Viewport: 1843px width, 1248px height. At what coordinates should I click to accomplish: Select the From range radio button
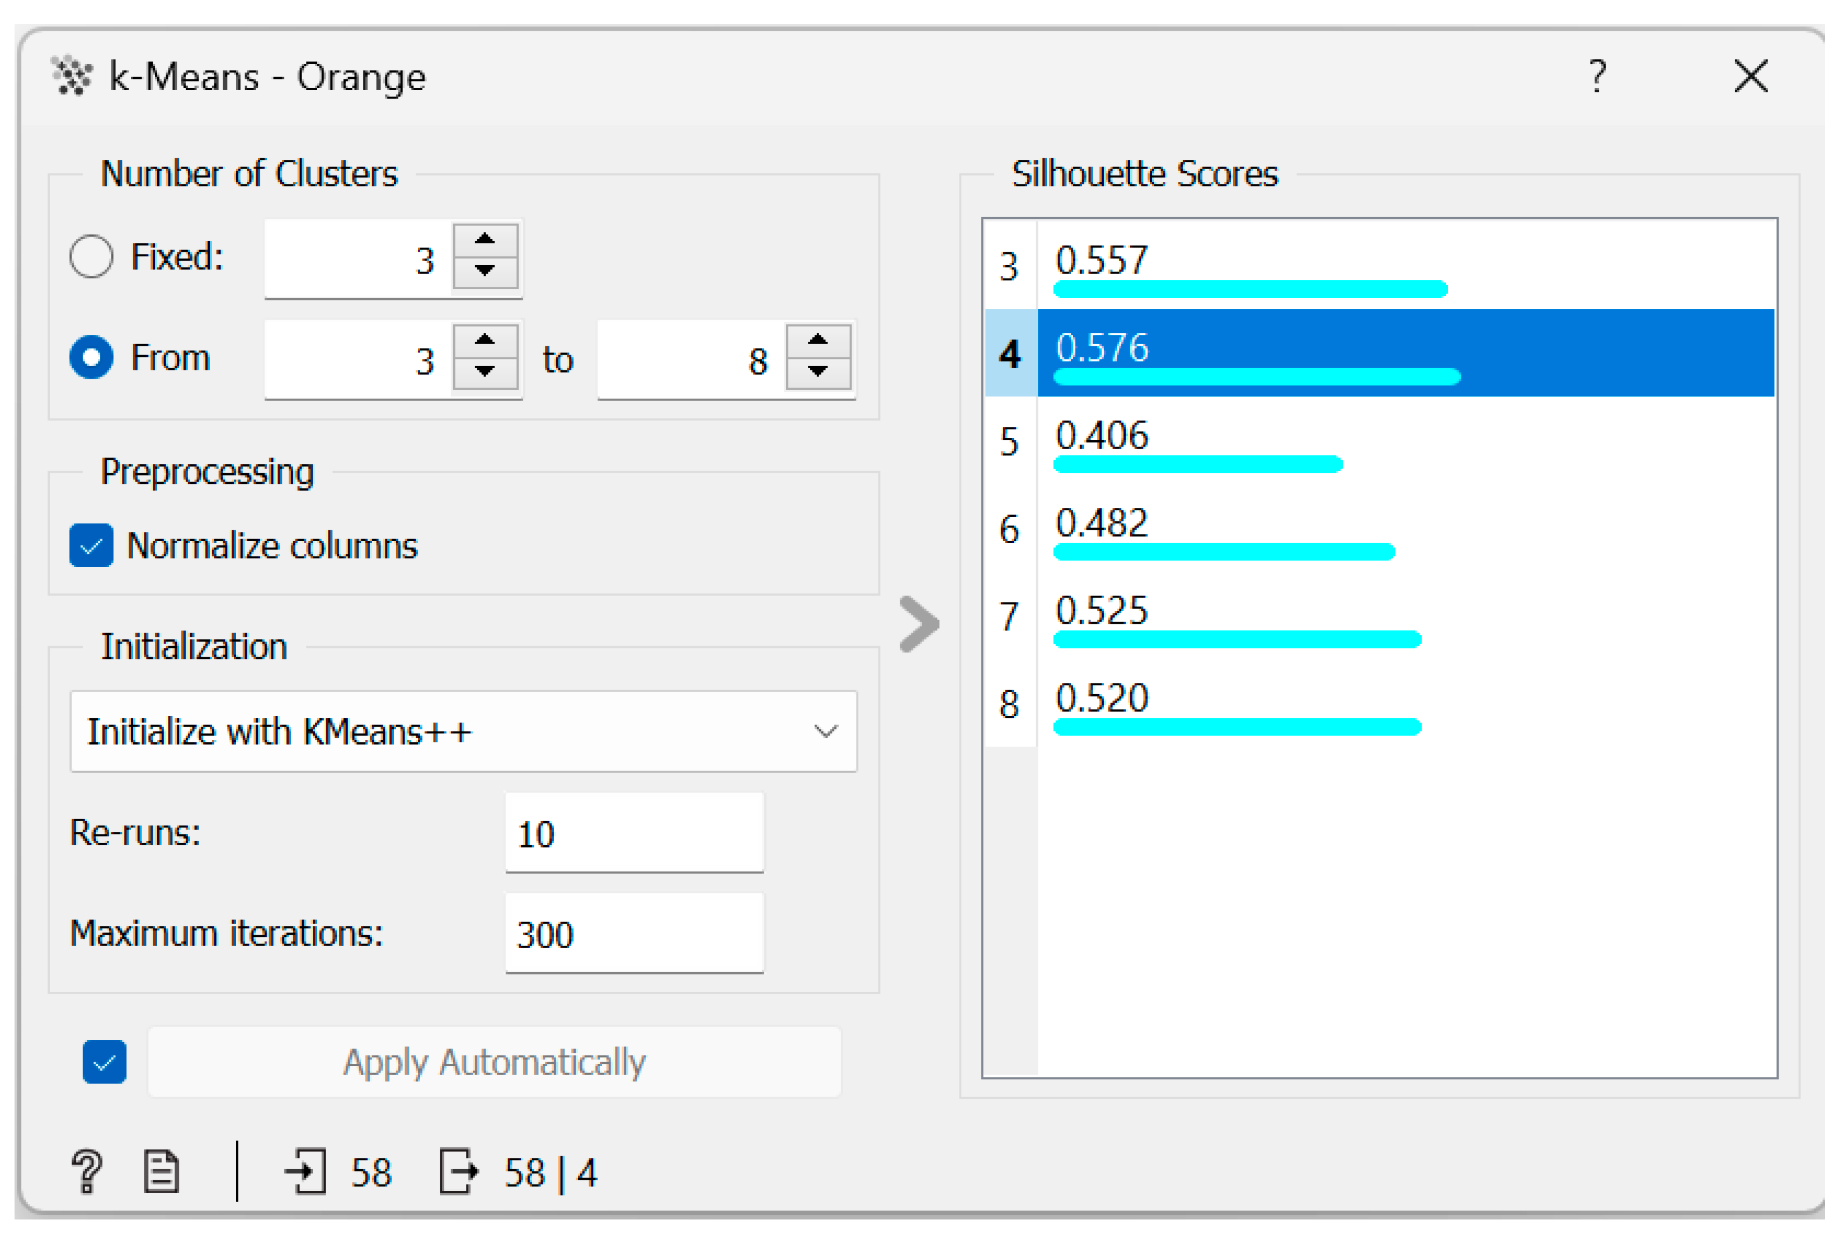(x=91, y=357)
